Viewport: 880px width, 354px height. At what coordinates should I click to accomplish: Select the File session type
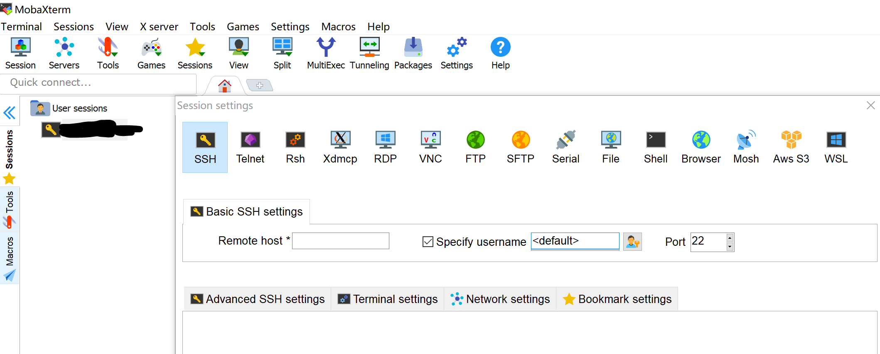(x=611, y=147)
